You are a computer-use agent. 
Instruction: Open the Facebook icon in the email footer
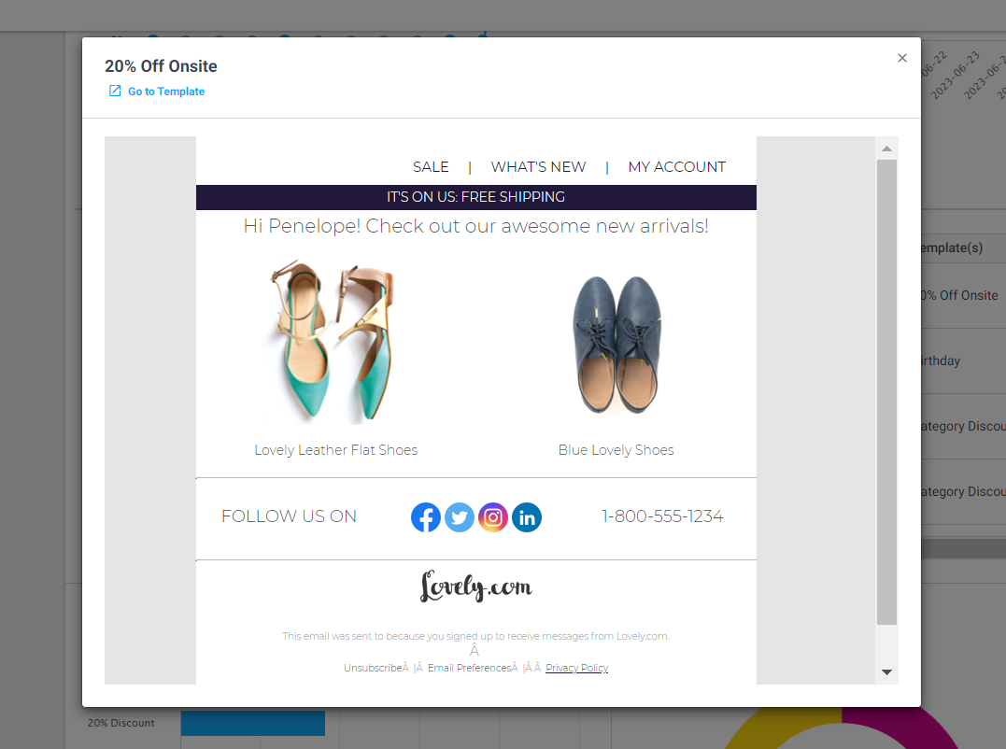[425, 516]
